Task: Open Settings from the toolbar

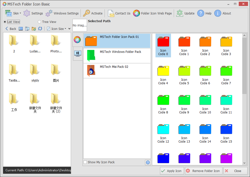Action: click(x=33, y=13)
